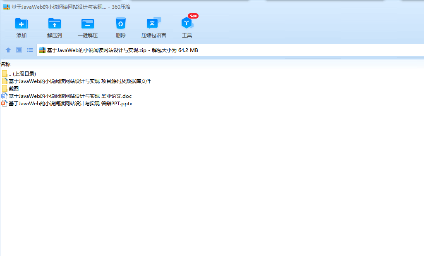Select the 答辩PPT.pptx file
The image size is (424, 256).
coord(67,103)
